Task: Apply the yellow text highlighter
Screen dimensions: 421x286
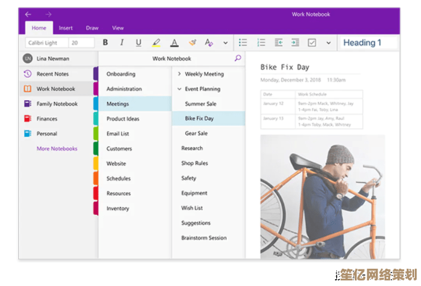Action: pyautogui.click(x=156, y=43)
